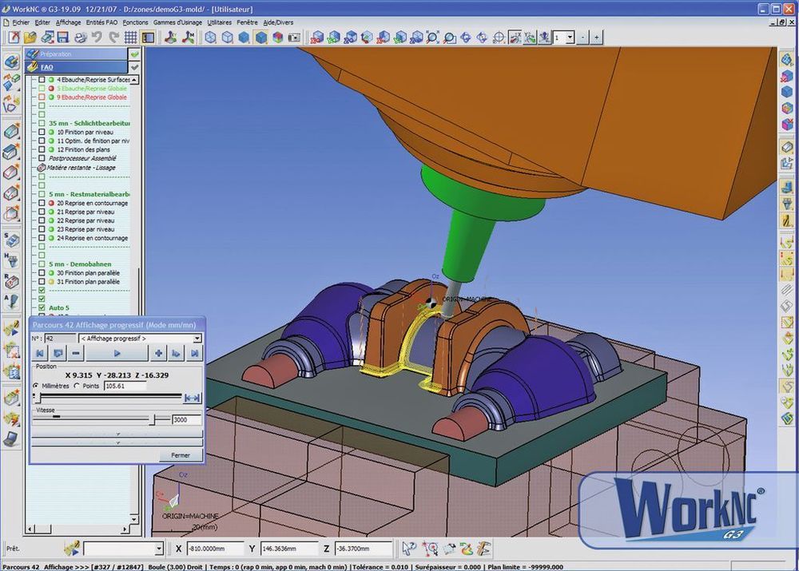The height and width of the screenshot is (571, 799).
Task: Click the Save floppy disk icon
Action: click(63, 38)
